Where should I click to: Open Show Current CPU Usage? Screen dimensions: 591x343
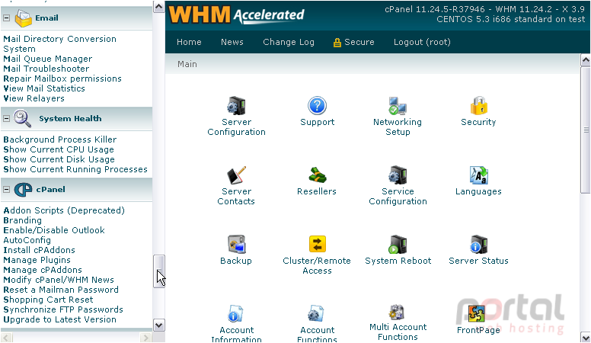pyautogui.click(x=59, y=149)
